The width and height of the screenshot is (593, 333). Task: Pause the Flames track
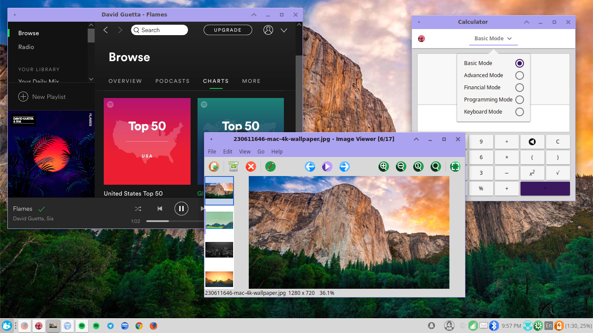tap(181, 209)
